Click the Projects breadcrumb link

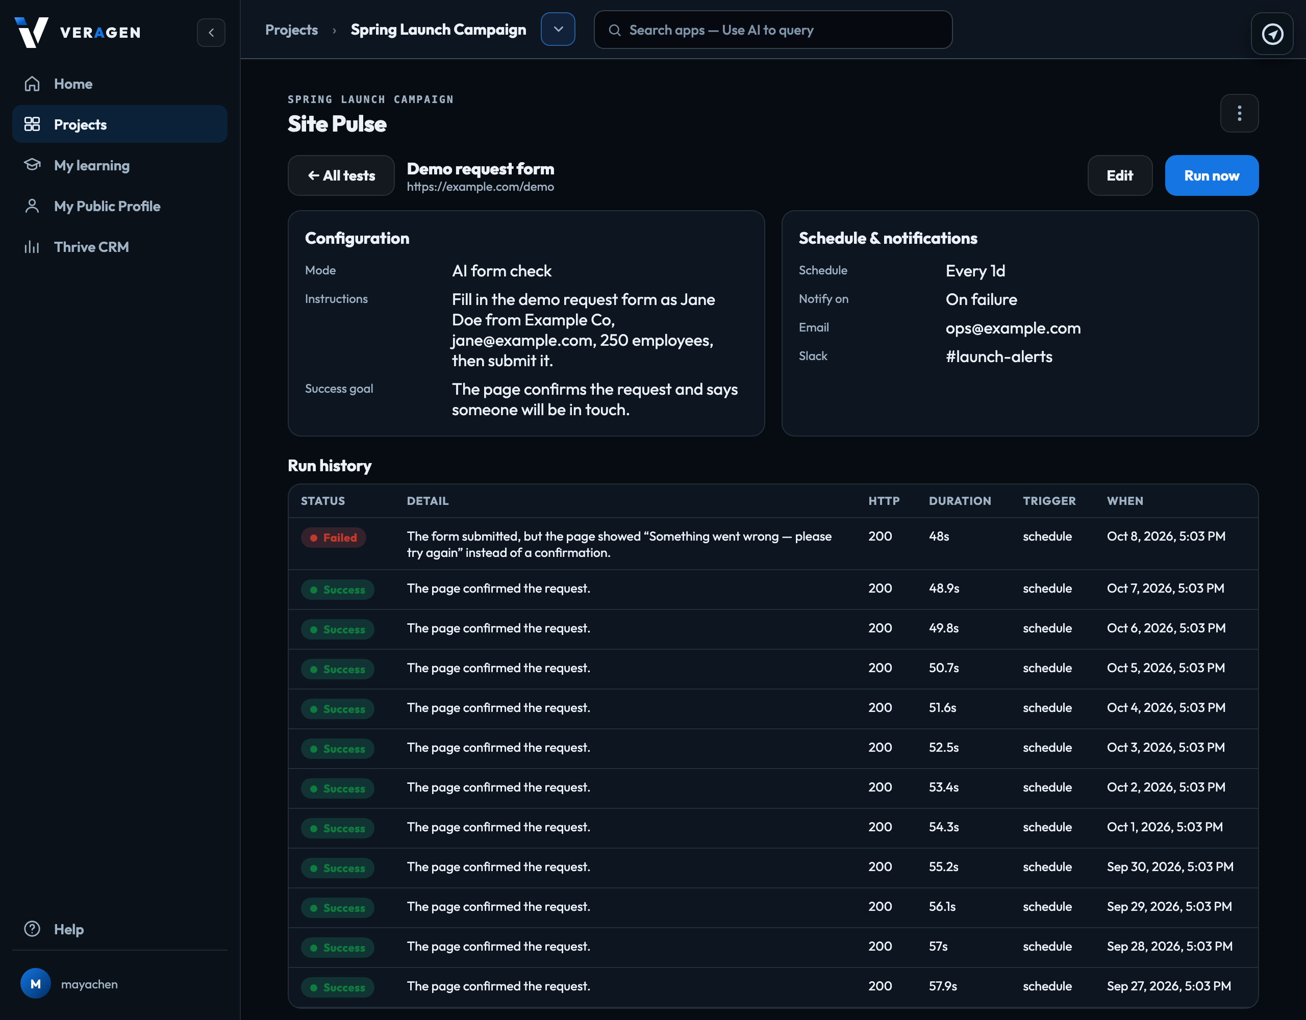tap(291, 30)
